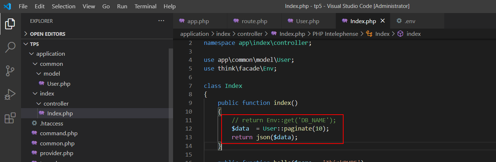Click PHP icon beside User.php in tree
This screenshot has height=162, width=496.
pyautogui.click(x=42, y=84)
